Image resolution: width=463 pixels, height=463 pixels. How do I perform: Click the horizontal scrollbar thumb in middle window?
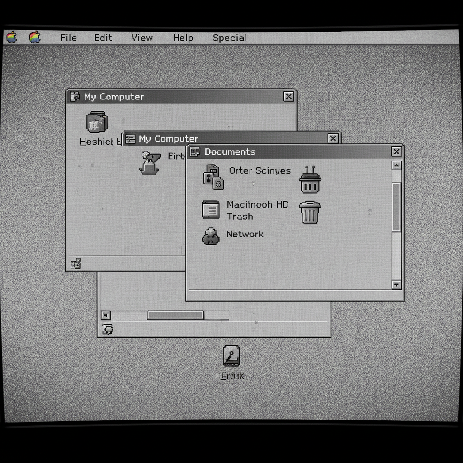(175, 315)
